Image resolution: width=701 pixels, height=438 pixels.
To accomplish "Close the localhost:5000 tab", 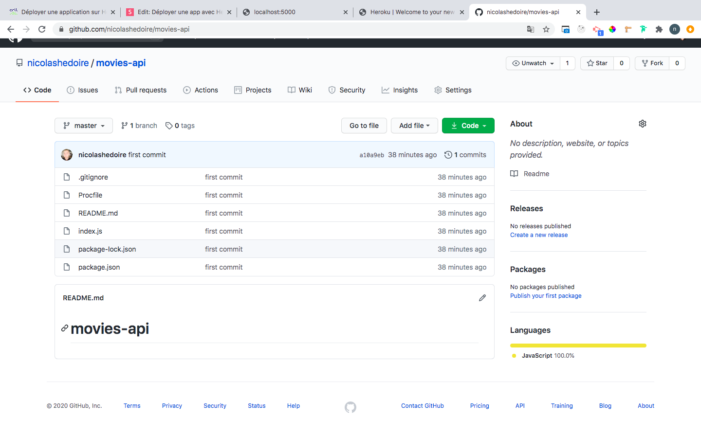I will point(346,12).
